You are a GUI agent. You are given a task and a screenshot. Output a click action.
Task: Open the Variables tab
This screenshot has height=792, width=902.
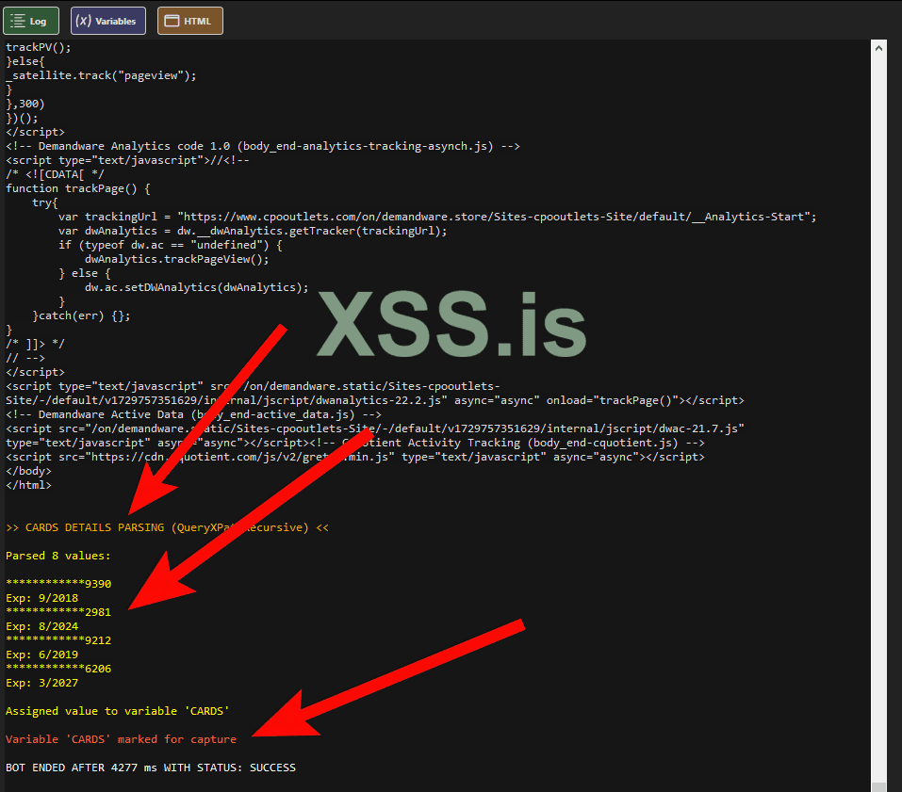[108, 22]
